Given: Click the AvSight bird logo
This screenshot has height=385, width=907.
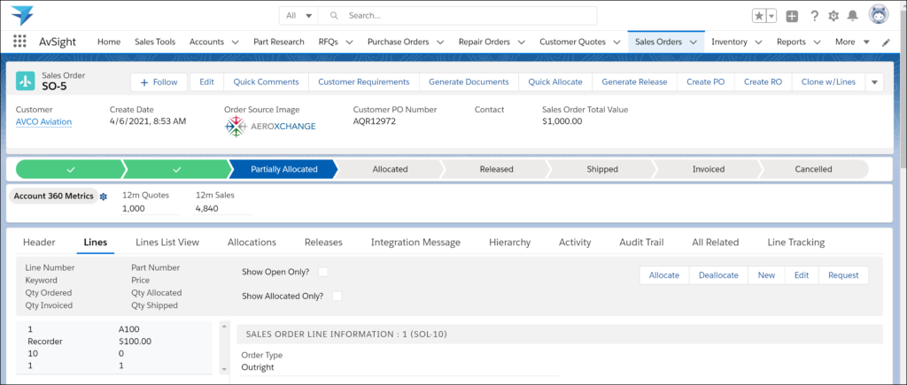Looking at the screenshot, I should [22, 16].
